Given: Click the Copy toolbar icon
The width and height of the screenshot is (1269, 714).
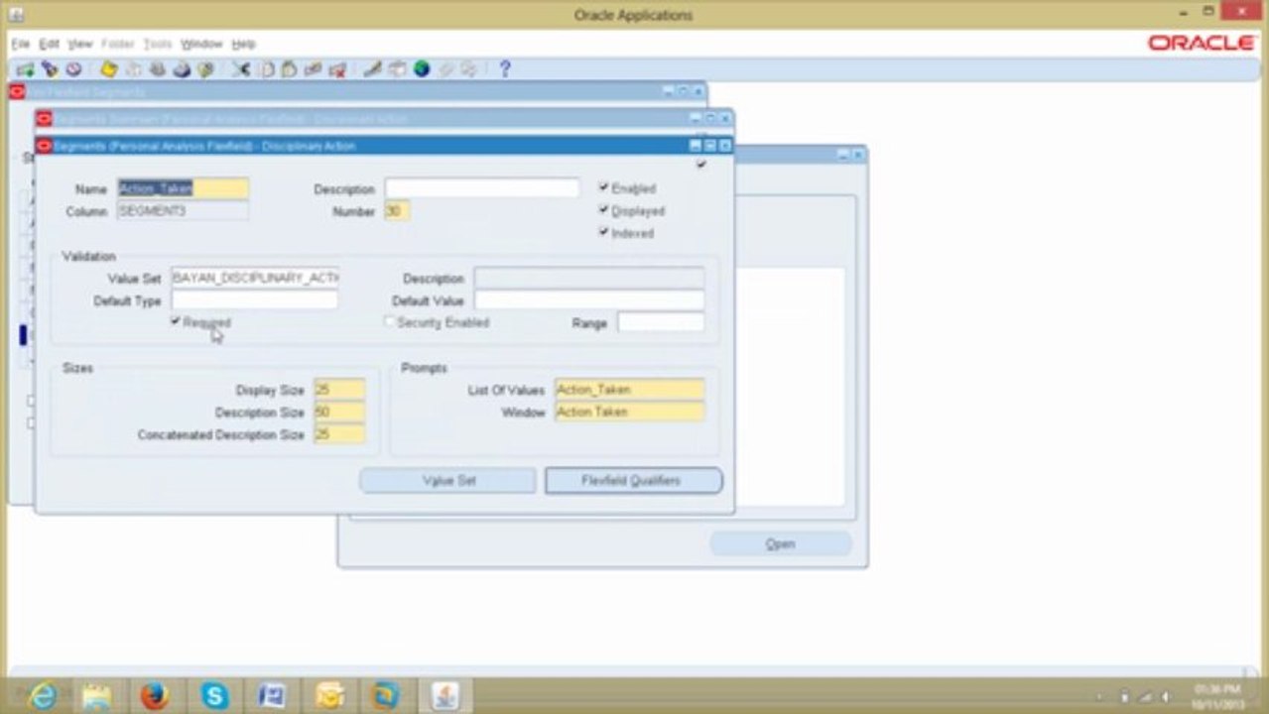Looking at the screenshot, I should [266, 69].
